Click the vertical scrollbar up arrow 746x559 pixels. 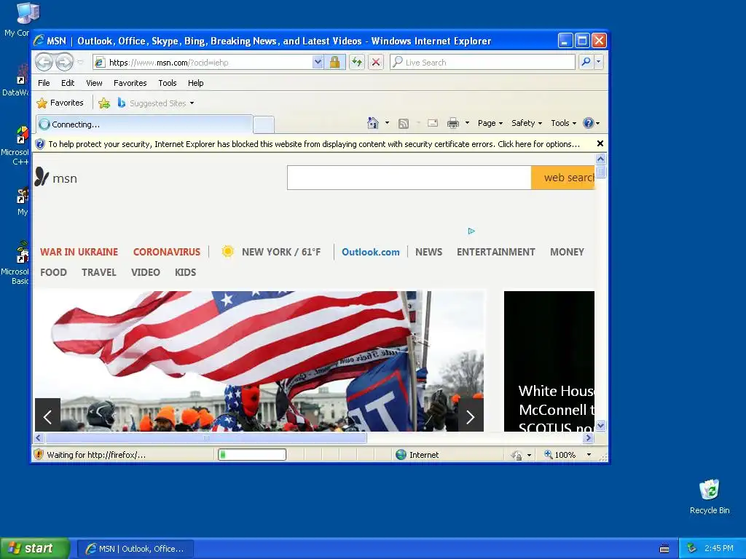601,159
